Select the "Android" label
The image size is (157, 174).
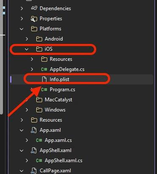pyautogui.click(x=54, y=39)
